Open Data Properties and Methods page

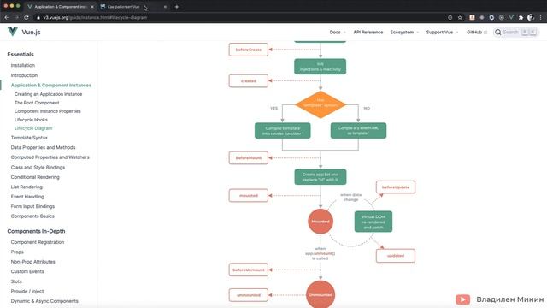[x=43, y=147]
